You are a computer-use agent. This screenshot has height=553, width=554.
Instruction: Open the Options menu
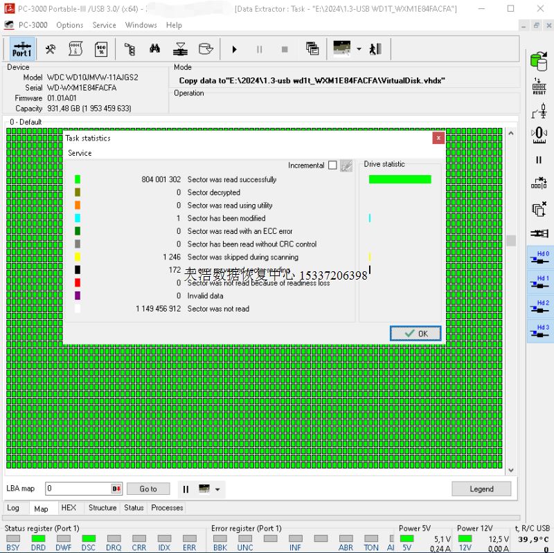click(x=69, y=25)
